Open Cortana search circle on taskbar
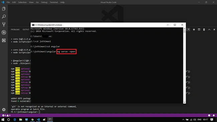The height and width of the screenshot is (122, 217). pos(8,120)
